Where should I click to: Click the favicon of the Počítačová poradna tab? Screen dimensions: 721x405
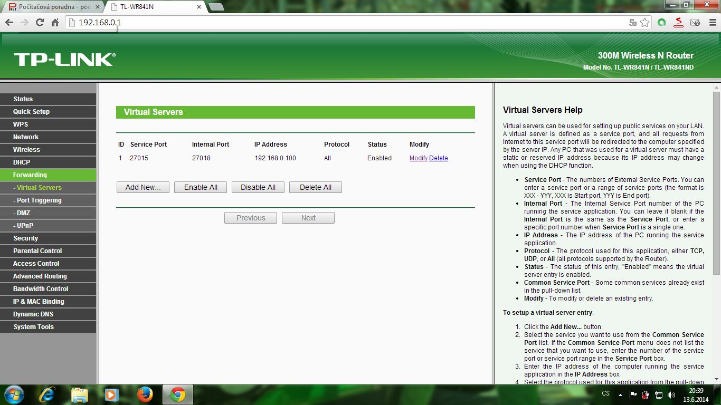click(13, 7)
